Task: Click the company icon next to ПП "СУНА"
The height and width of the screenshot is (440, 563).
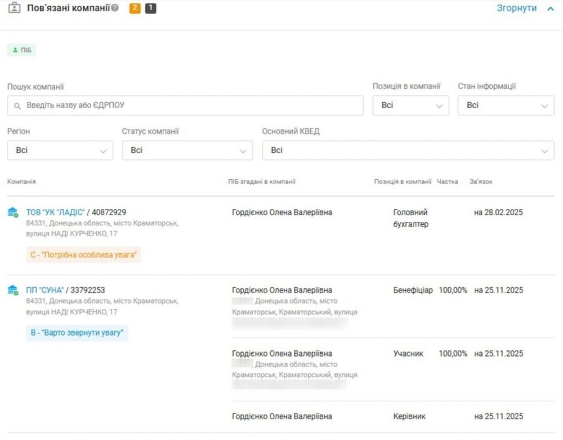Action: pyautogui.click(x=12, y=290)
